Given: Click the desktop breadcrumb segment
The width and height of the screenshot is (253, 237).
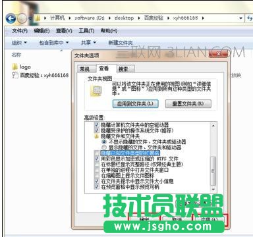Looking at the screenshot, I should point(124,18).
